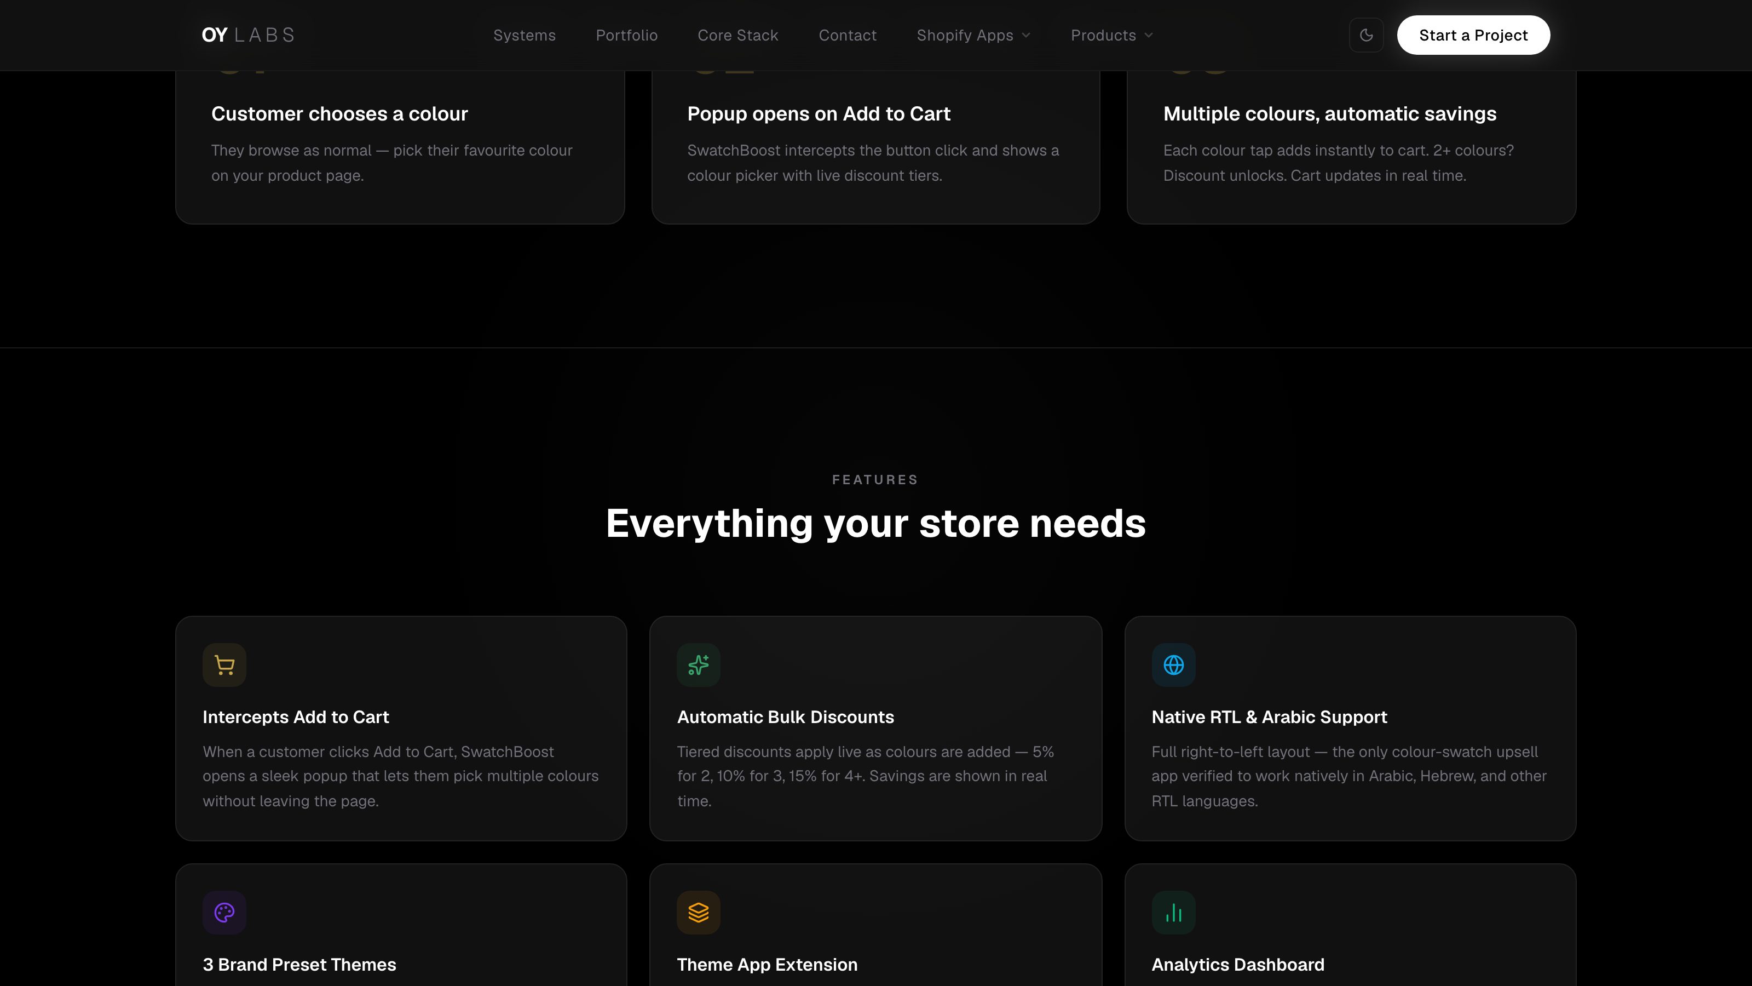Viewport: 1752px width, 986px height.
Task: Expand the Products dropdown menu
Action: (x=1111, y=36)
